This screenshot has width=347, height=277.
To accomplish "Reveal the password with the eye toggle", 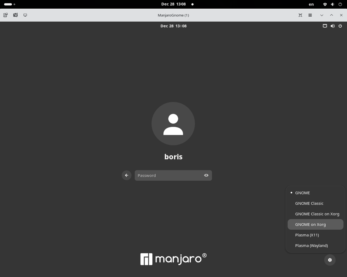I will coord(206,175).
